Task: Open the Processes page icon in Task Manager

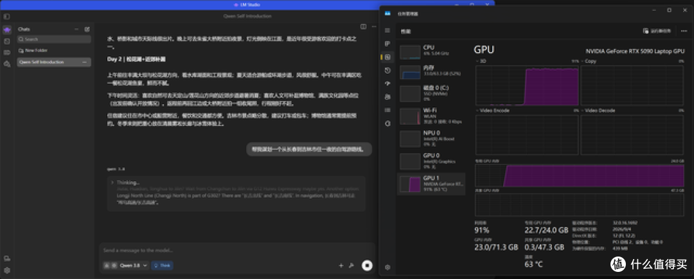Action: pos(387,44)
